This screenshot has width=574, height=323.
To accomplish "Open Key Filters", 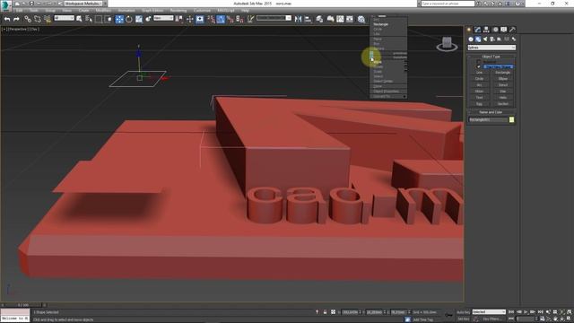I will [491, 319].
